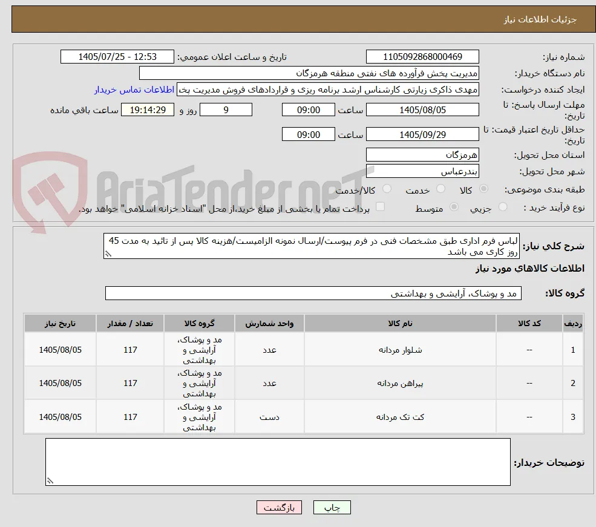Click the response deadline date 1405/08/05 field
The height and width of the screenshot is (527, 596).
point(422,110)
